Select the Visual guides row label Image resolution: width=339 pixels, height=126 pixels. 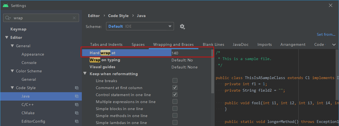[x=102, y=67]
